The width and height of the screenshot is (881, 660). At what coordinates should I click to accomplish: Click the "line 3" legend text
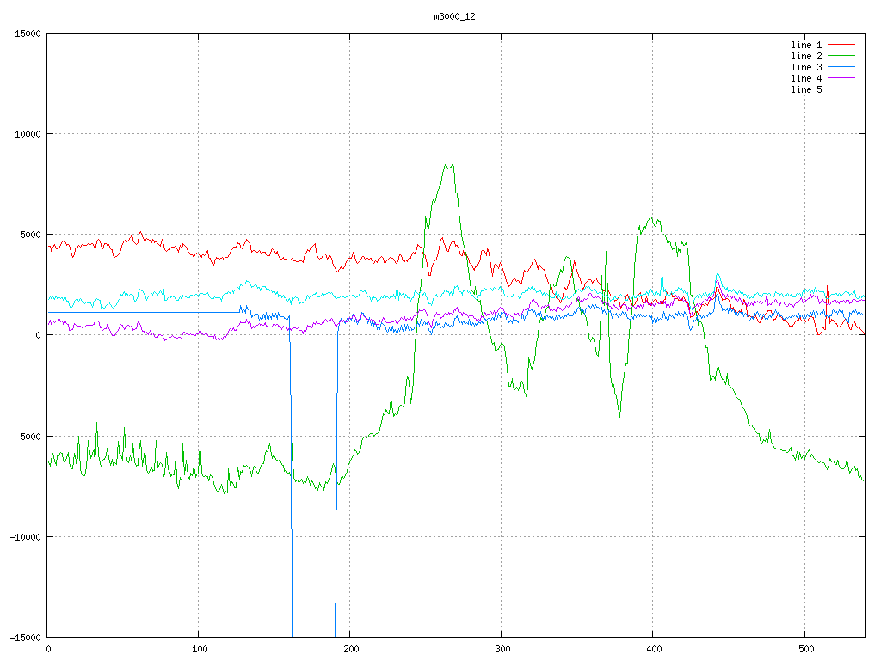coord(807,67)
